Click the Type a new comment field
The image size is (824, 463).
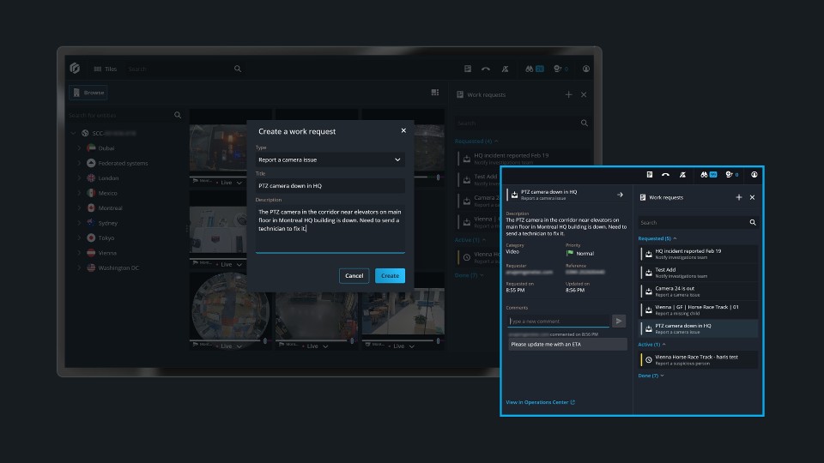click(559, 322)
